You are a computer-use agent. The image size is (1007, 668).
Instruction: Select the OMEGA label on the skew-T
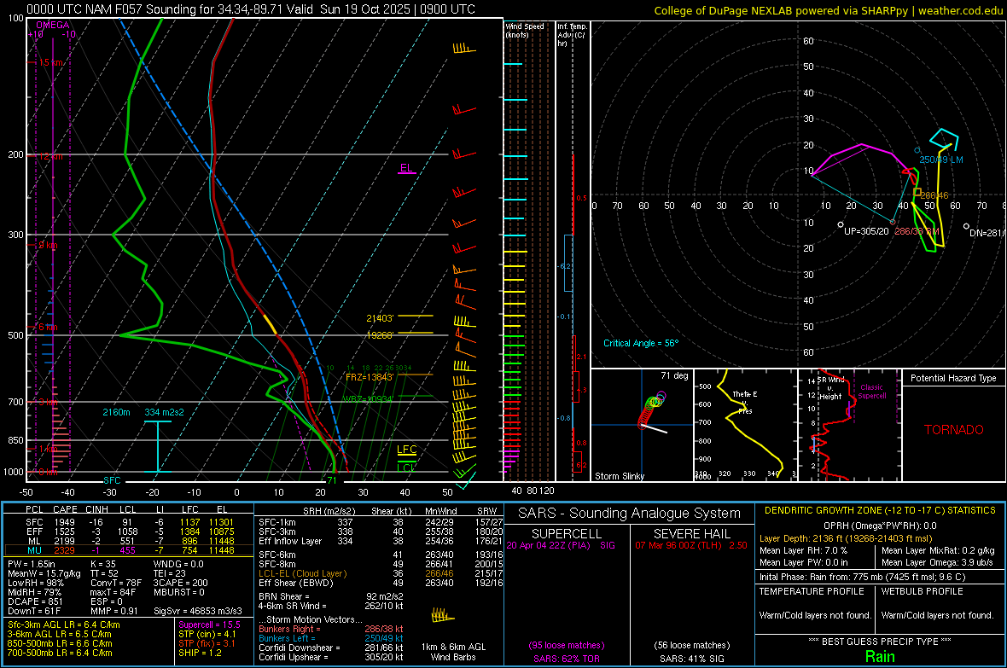52,25
